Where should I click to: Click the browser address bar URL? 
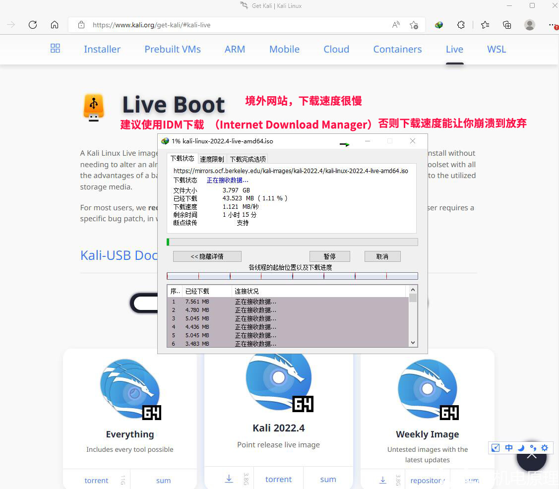tap(151, 25)
